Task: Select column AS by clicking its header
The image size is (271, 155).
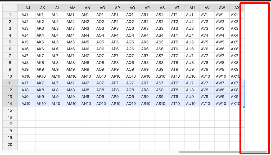Action: tap(162, 8)
